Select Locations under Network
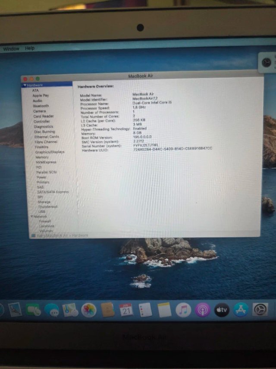Viewport: 276px width, 369px height. [47, 226]
